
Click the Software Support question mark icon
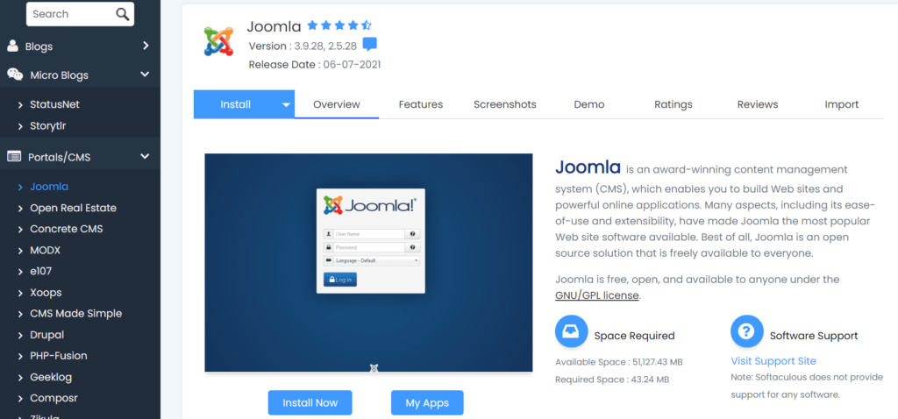coord(747,331)
